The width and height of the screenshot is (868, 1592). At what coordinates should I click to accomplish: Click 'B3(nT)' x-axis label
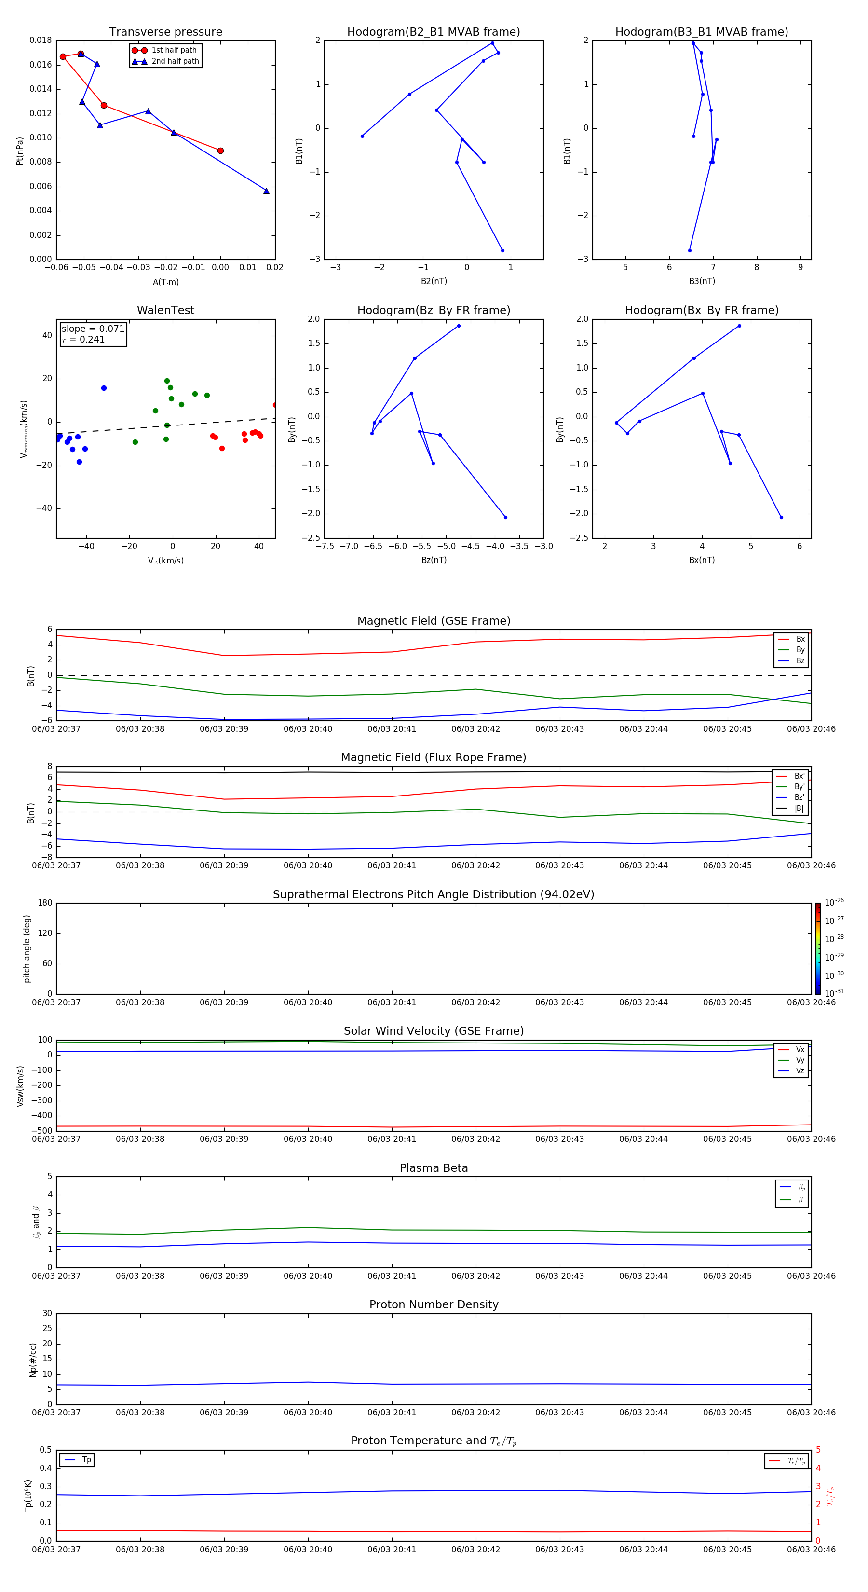702,281
